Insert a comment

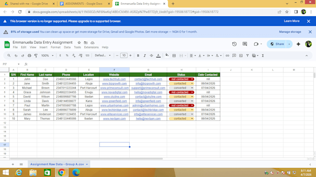point(234,56)
